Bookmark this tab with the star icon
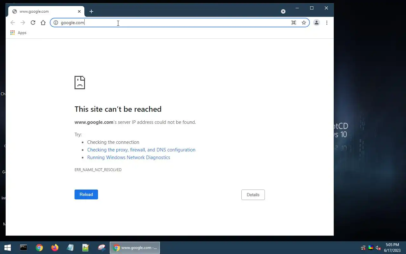The width and height of the screenshot is (406, 254). (x=304, y=23)
